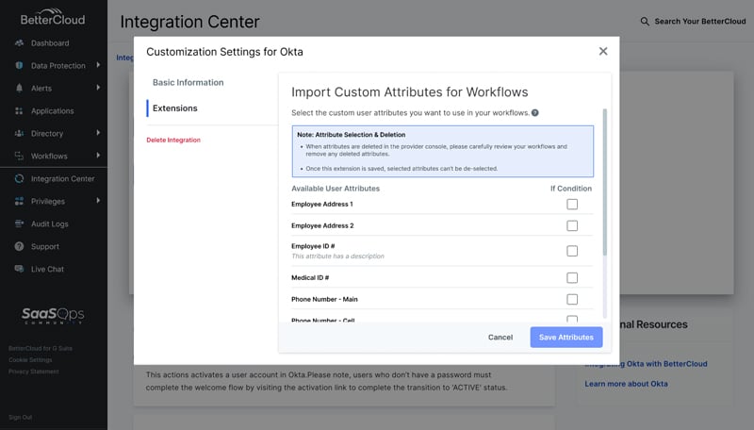The height and width of the screenshot is (430, 754).
Task: Check the Employee Address 2 checkbox
Action: [572, 225]
